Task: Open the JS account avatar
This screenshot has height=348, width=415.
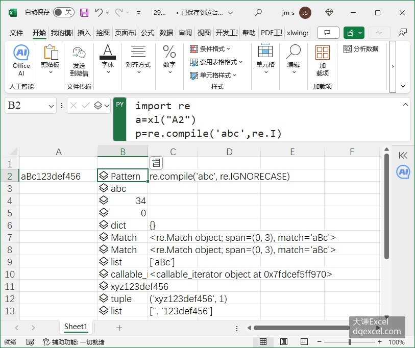Action: point(305,13)
